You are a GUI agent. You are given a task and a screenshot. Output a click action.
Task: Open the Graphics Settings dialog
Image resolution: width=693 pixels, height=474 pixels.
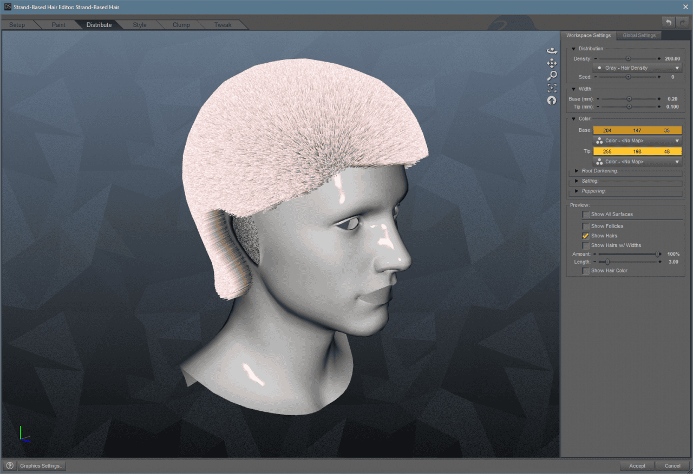41,465
